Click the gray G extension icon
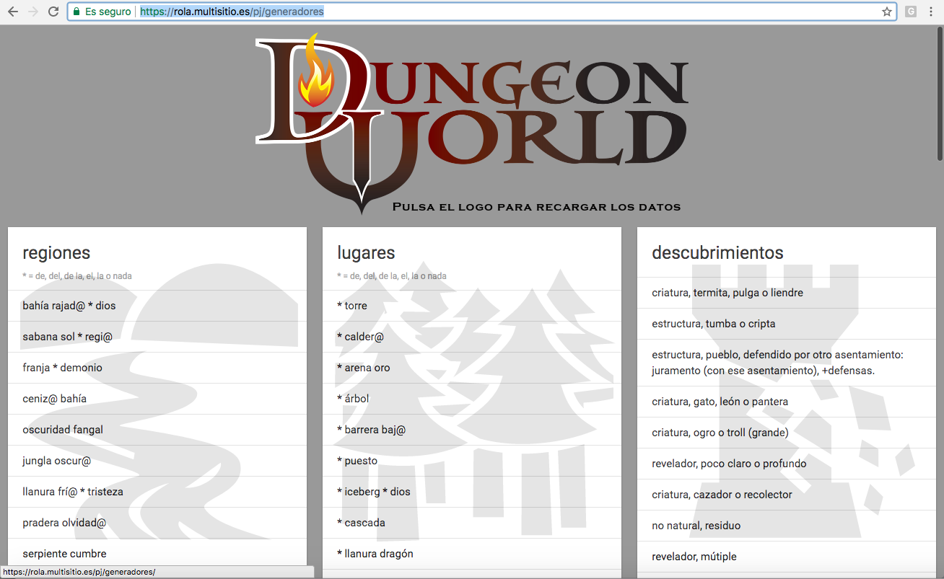Image resolution: width=944 pixels, height=579 pixels. [911, 12]
